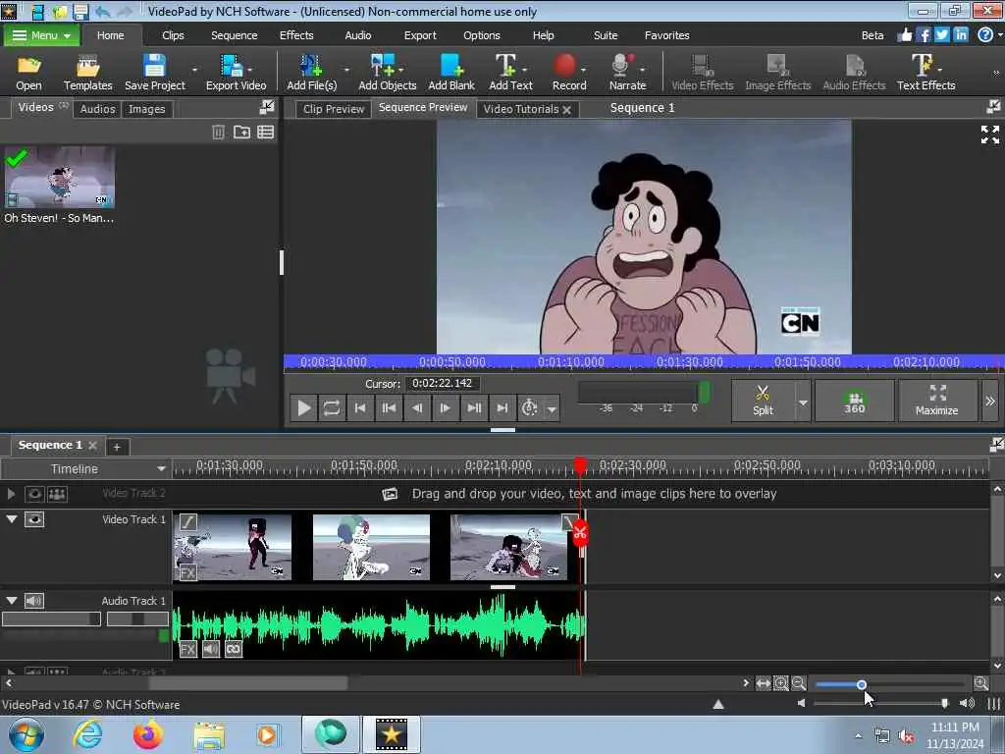Toggle loop playback button
The width and height of the screenshot is (1005, 754).
[332, 407]
